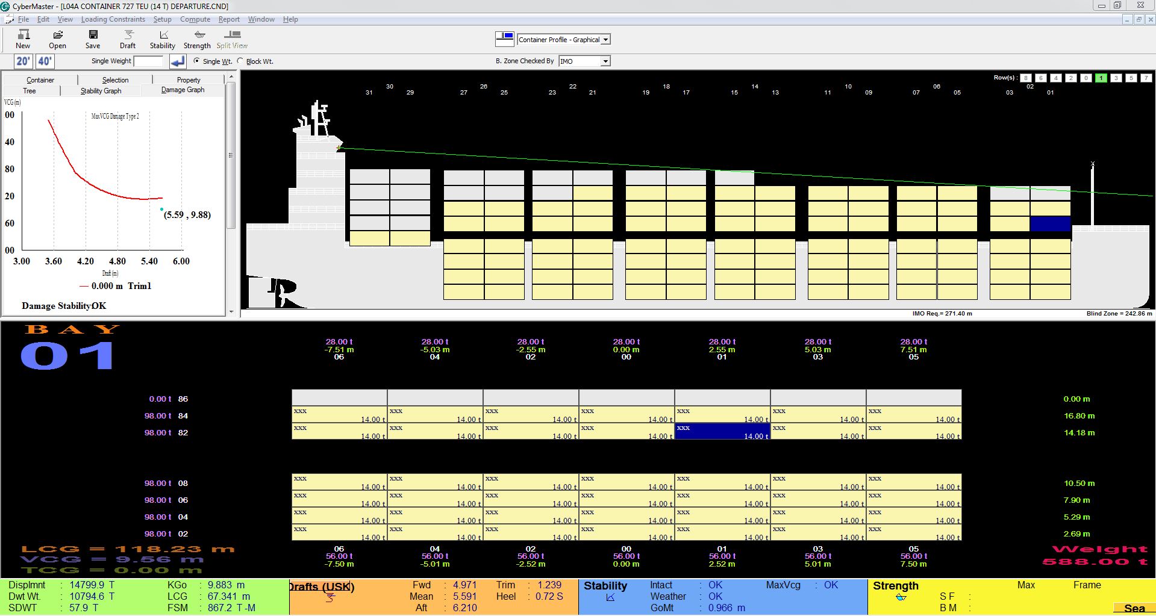Viewport: 1156px width, 616px height.
Task: Click the Stability section graph icon
Action: pos(610,597)
